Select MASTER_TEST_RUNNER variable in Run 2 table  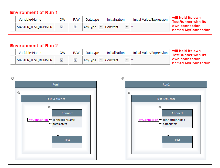[x=34, y=60]
